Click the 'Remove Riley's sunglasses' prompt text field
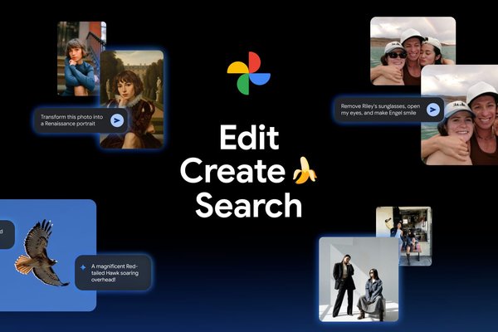The height and width of the screenshot is (332, 498). coord(388,110)
